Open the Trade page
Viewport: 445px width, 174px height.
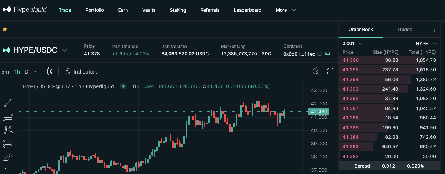[65, 10]
